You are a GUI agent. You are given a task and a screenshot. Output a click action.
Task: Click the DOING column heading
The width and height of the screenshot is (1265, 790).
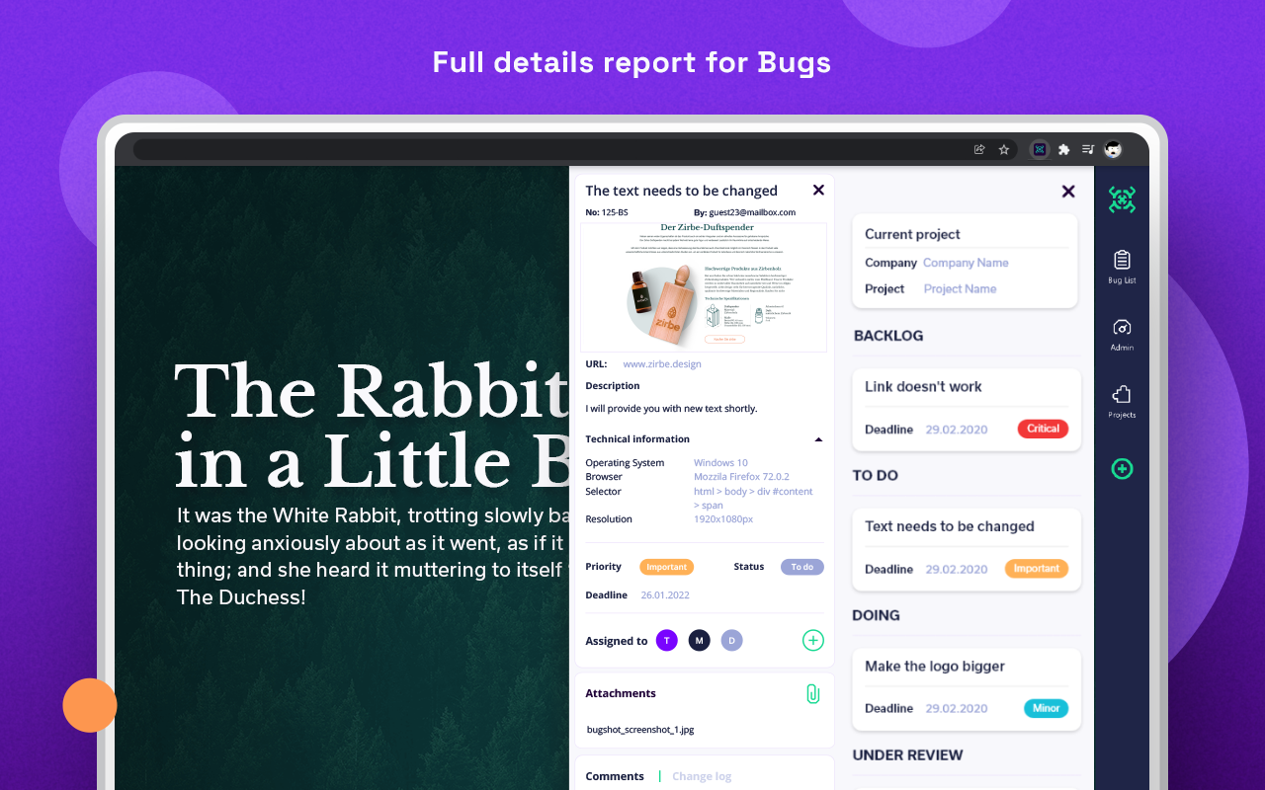coord(877,615)
